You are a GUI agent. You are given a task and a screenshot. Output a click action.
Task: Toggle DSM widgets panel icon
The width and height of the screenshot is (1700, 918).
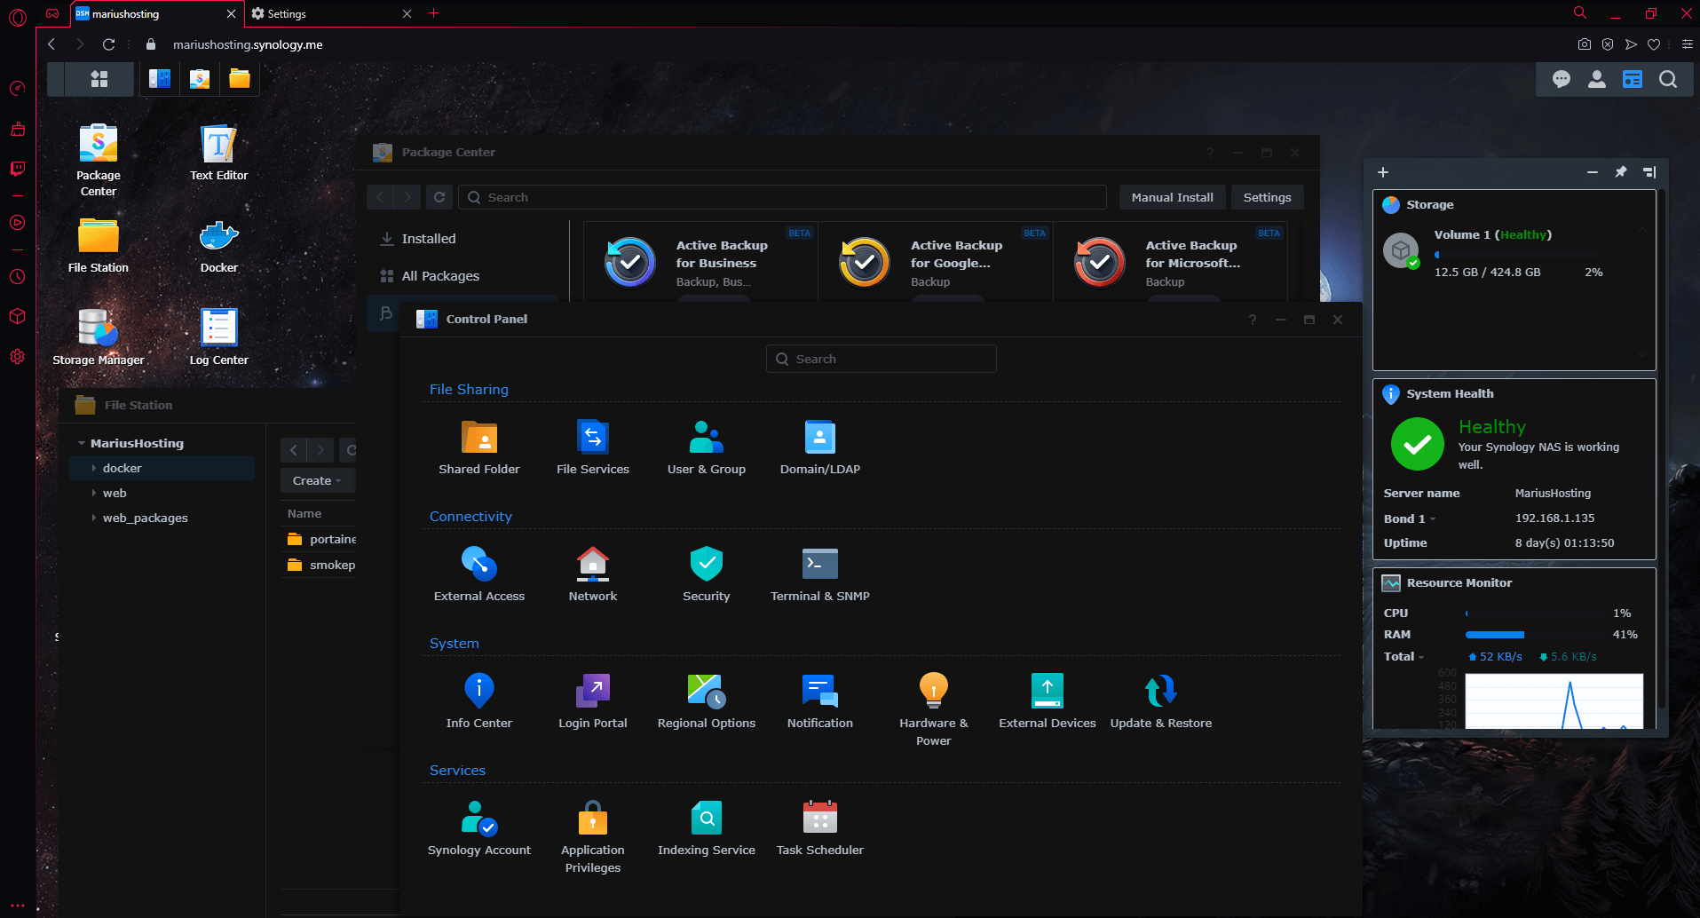coord(1633,79)
